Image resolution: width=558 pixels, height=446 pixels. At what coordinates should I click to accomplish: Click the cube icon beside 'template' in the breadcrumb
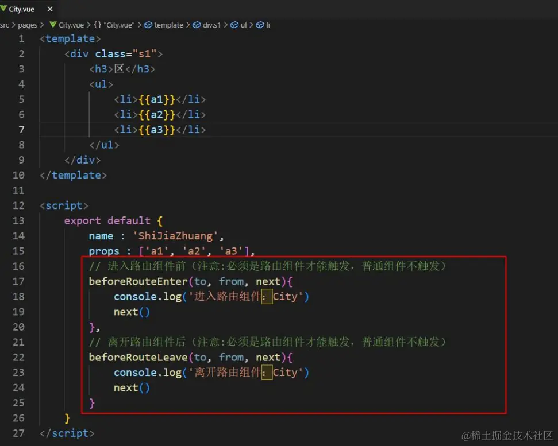coord(148,25)
